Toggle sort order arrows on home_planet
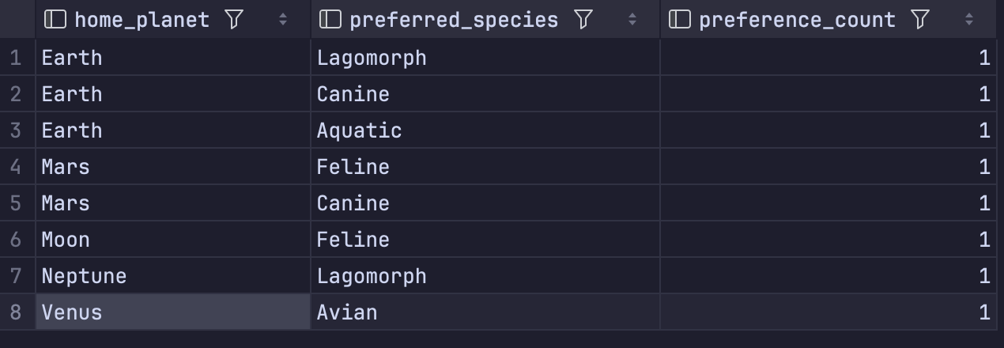 click(283, 20)
